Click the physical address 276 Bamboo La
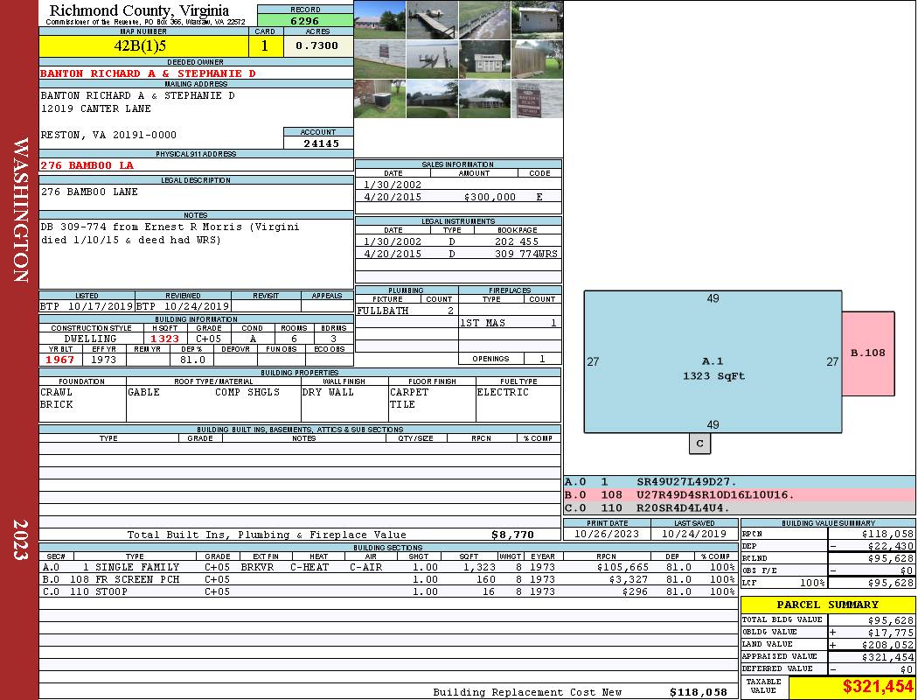Viewport: 918px width, 700px height. click(87, 164)
